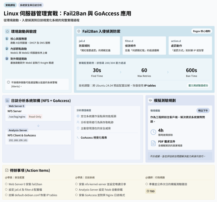
Task: Click the bar chart icon beside 日誌分析系統架構
Action: 7,100
